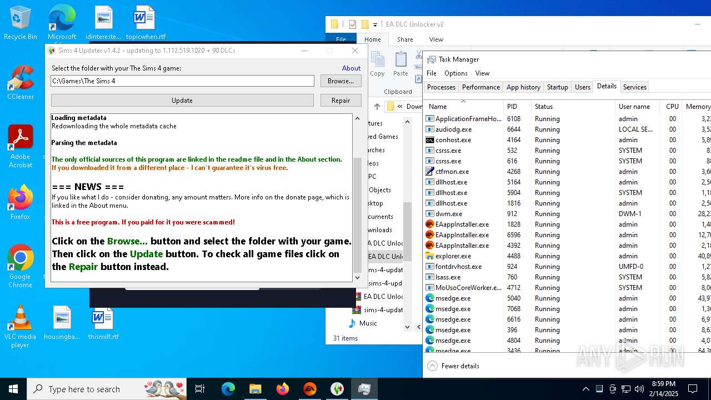Click the log scrollbar down arrow
The width and height of the screenshot is (711, 400).
(357, 277)
